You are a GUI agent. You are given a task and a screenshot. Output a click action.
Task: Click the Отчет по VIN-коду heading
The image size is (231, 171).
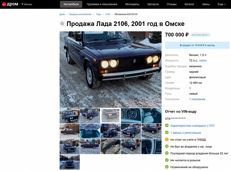(181, 111)
